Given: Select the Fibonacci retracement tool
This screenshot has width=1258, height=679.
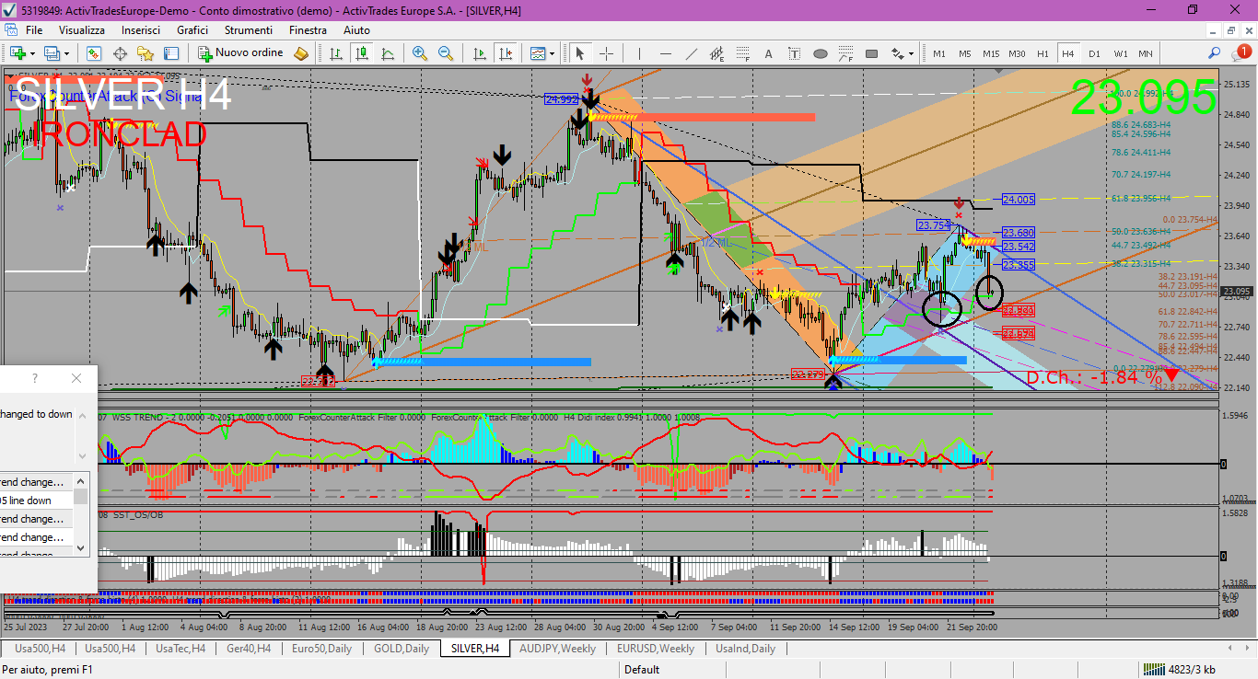Looking at the screenshot, I should click(x=743, y=53).
